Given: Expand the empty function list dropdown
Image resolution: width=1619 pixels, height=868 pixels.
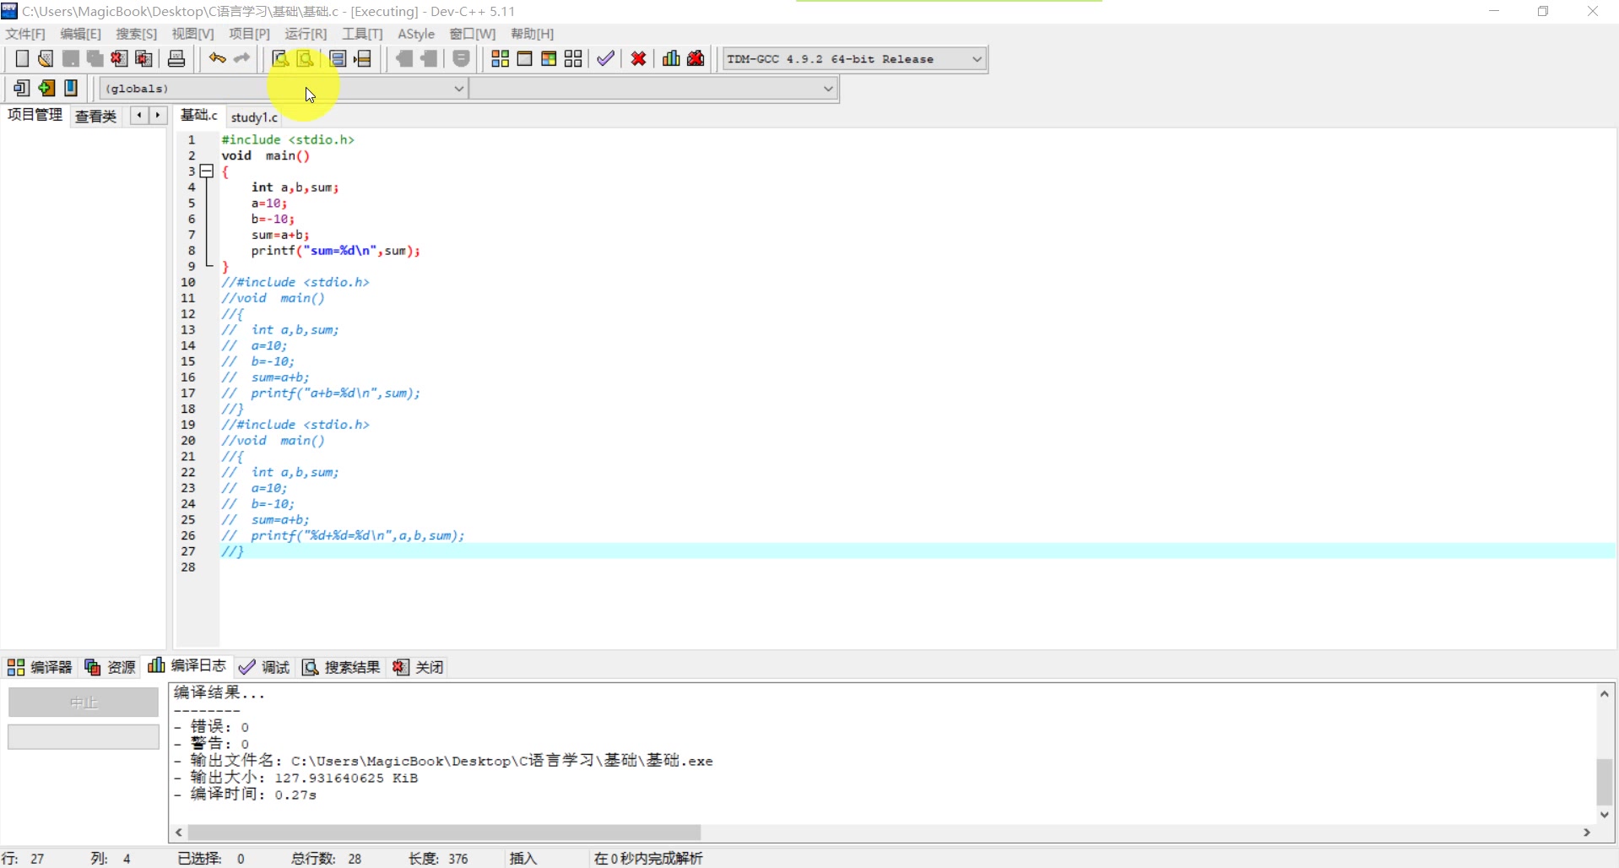Looking at the screenshot, I should tap(827, 89).
